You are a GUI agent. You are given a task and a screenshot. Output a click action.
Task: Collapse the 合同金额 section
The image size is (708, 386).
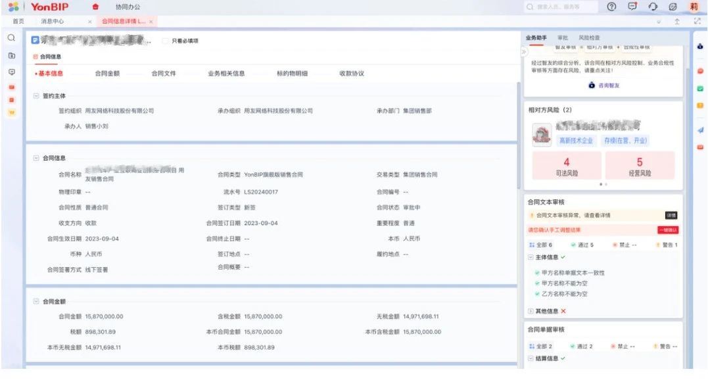36,301
